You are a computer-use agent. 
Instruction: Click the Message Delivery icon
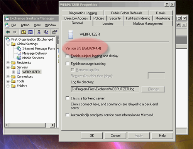[x=19, y=53]
